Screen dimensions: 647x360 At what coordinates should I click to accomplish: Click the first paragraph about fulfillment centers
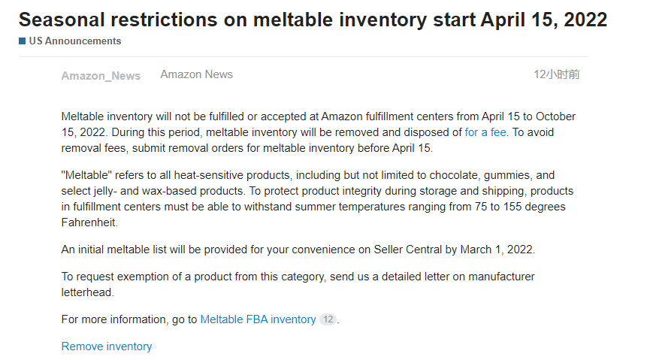[319, 132]
